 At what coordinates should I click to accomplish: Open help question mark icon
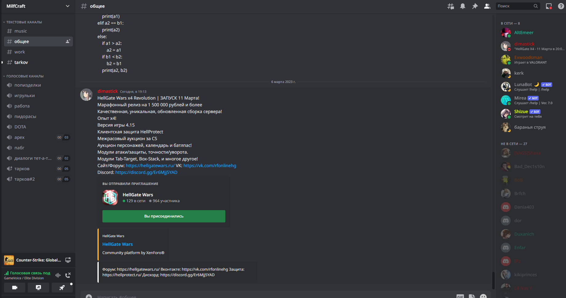tap(561, 6)
